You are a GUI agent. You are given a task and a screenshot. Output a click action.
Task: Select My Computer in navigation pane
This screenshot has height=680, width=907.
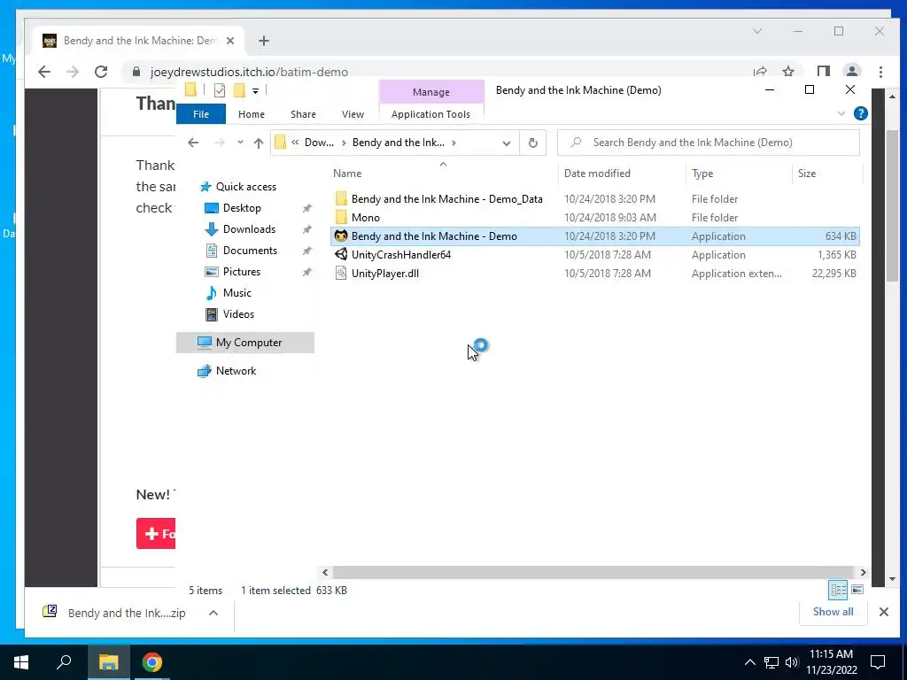[245, 343]
